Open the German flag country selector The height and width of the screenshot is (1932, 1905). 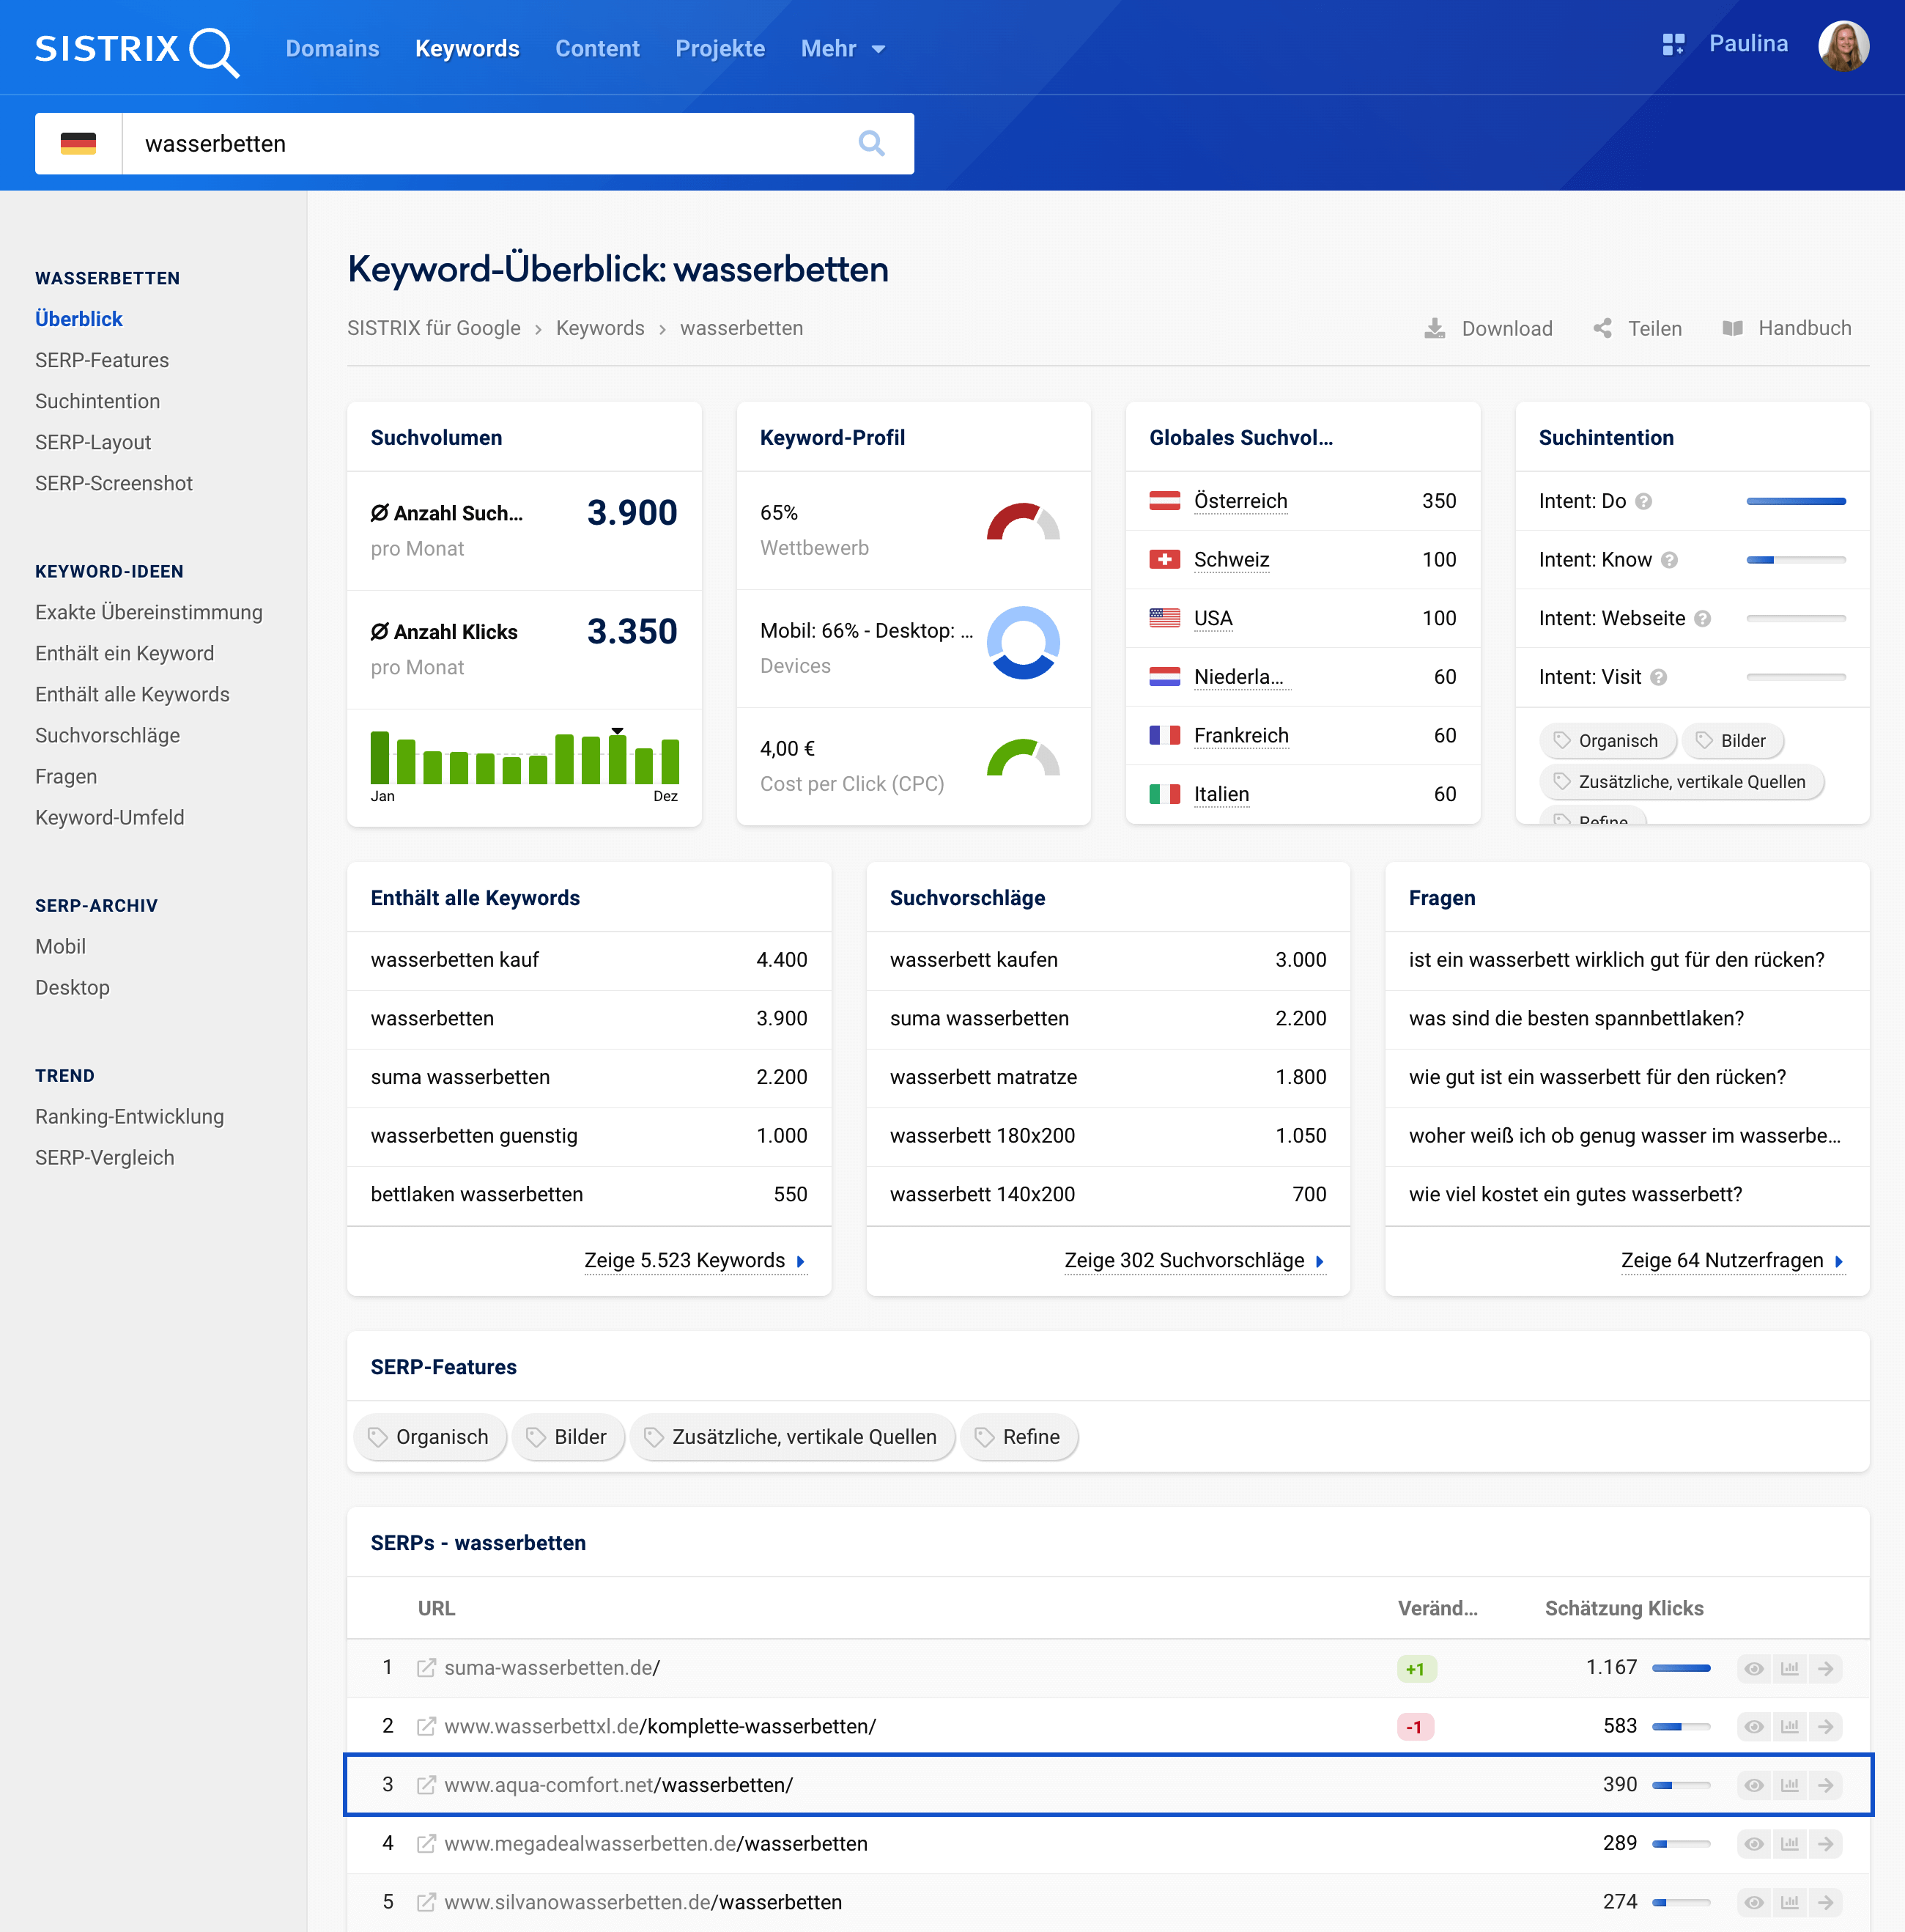point(78,144)
